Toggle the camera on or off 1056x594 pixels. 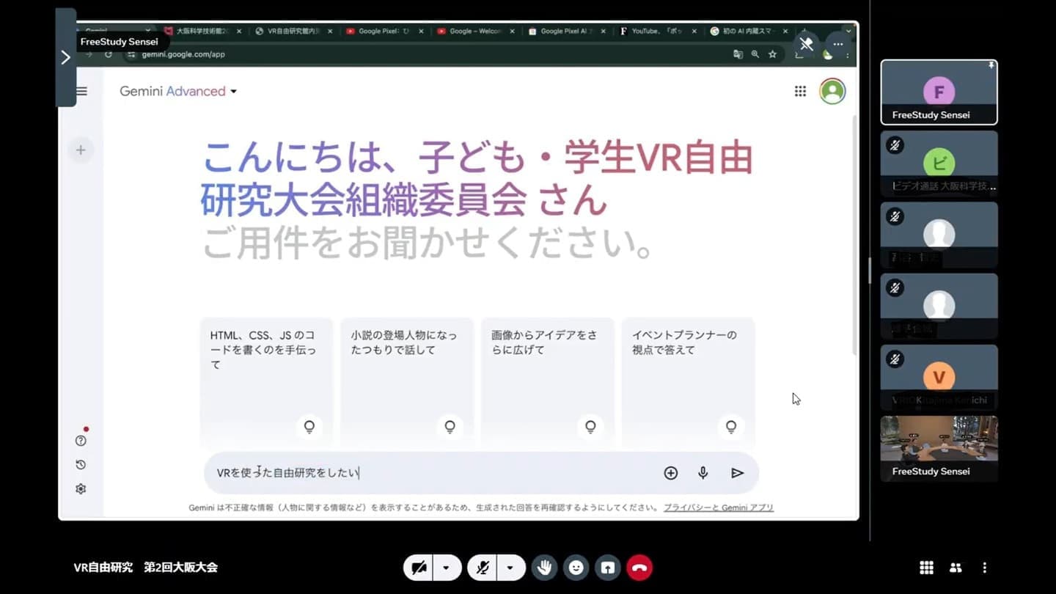[x=419, y=568]
